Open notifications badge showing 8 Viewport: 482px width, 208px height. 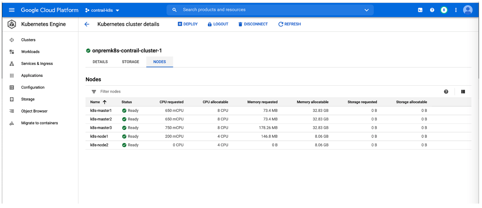(444, 10)
